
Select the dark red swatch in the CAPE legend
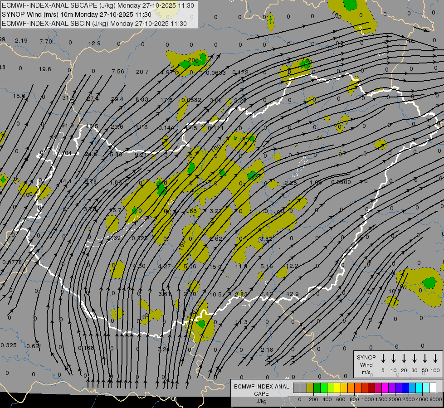(x=371, y=388)
